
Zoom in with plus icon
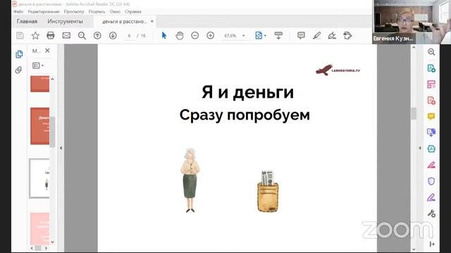[x=211, y=36]
